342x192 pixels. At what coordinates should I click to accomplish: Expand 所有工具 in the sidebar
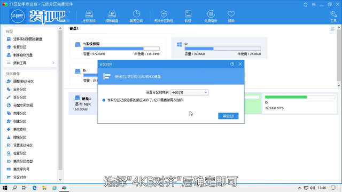[x=30, y=63]
